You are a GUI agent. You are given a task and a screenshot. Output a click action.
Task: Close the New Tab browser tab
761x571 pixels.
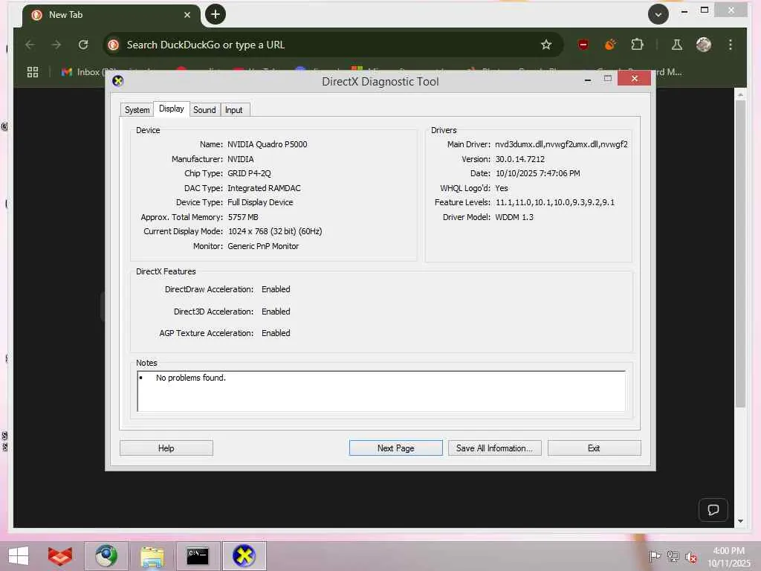(x=187, y=15)
